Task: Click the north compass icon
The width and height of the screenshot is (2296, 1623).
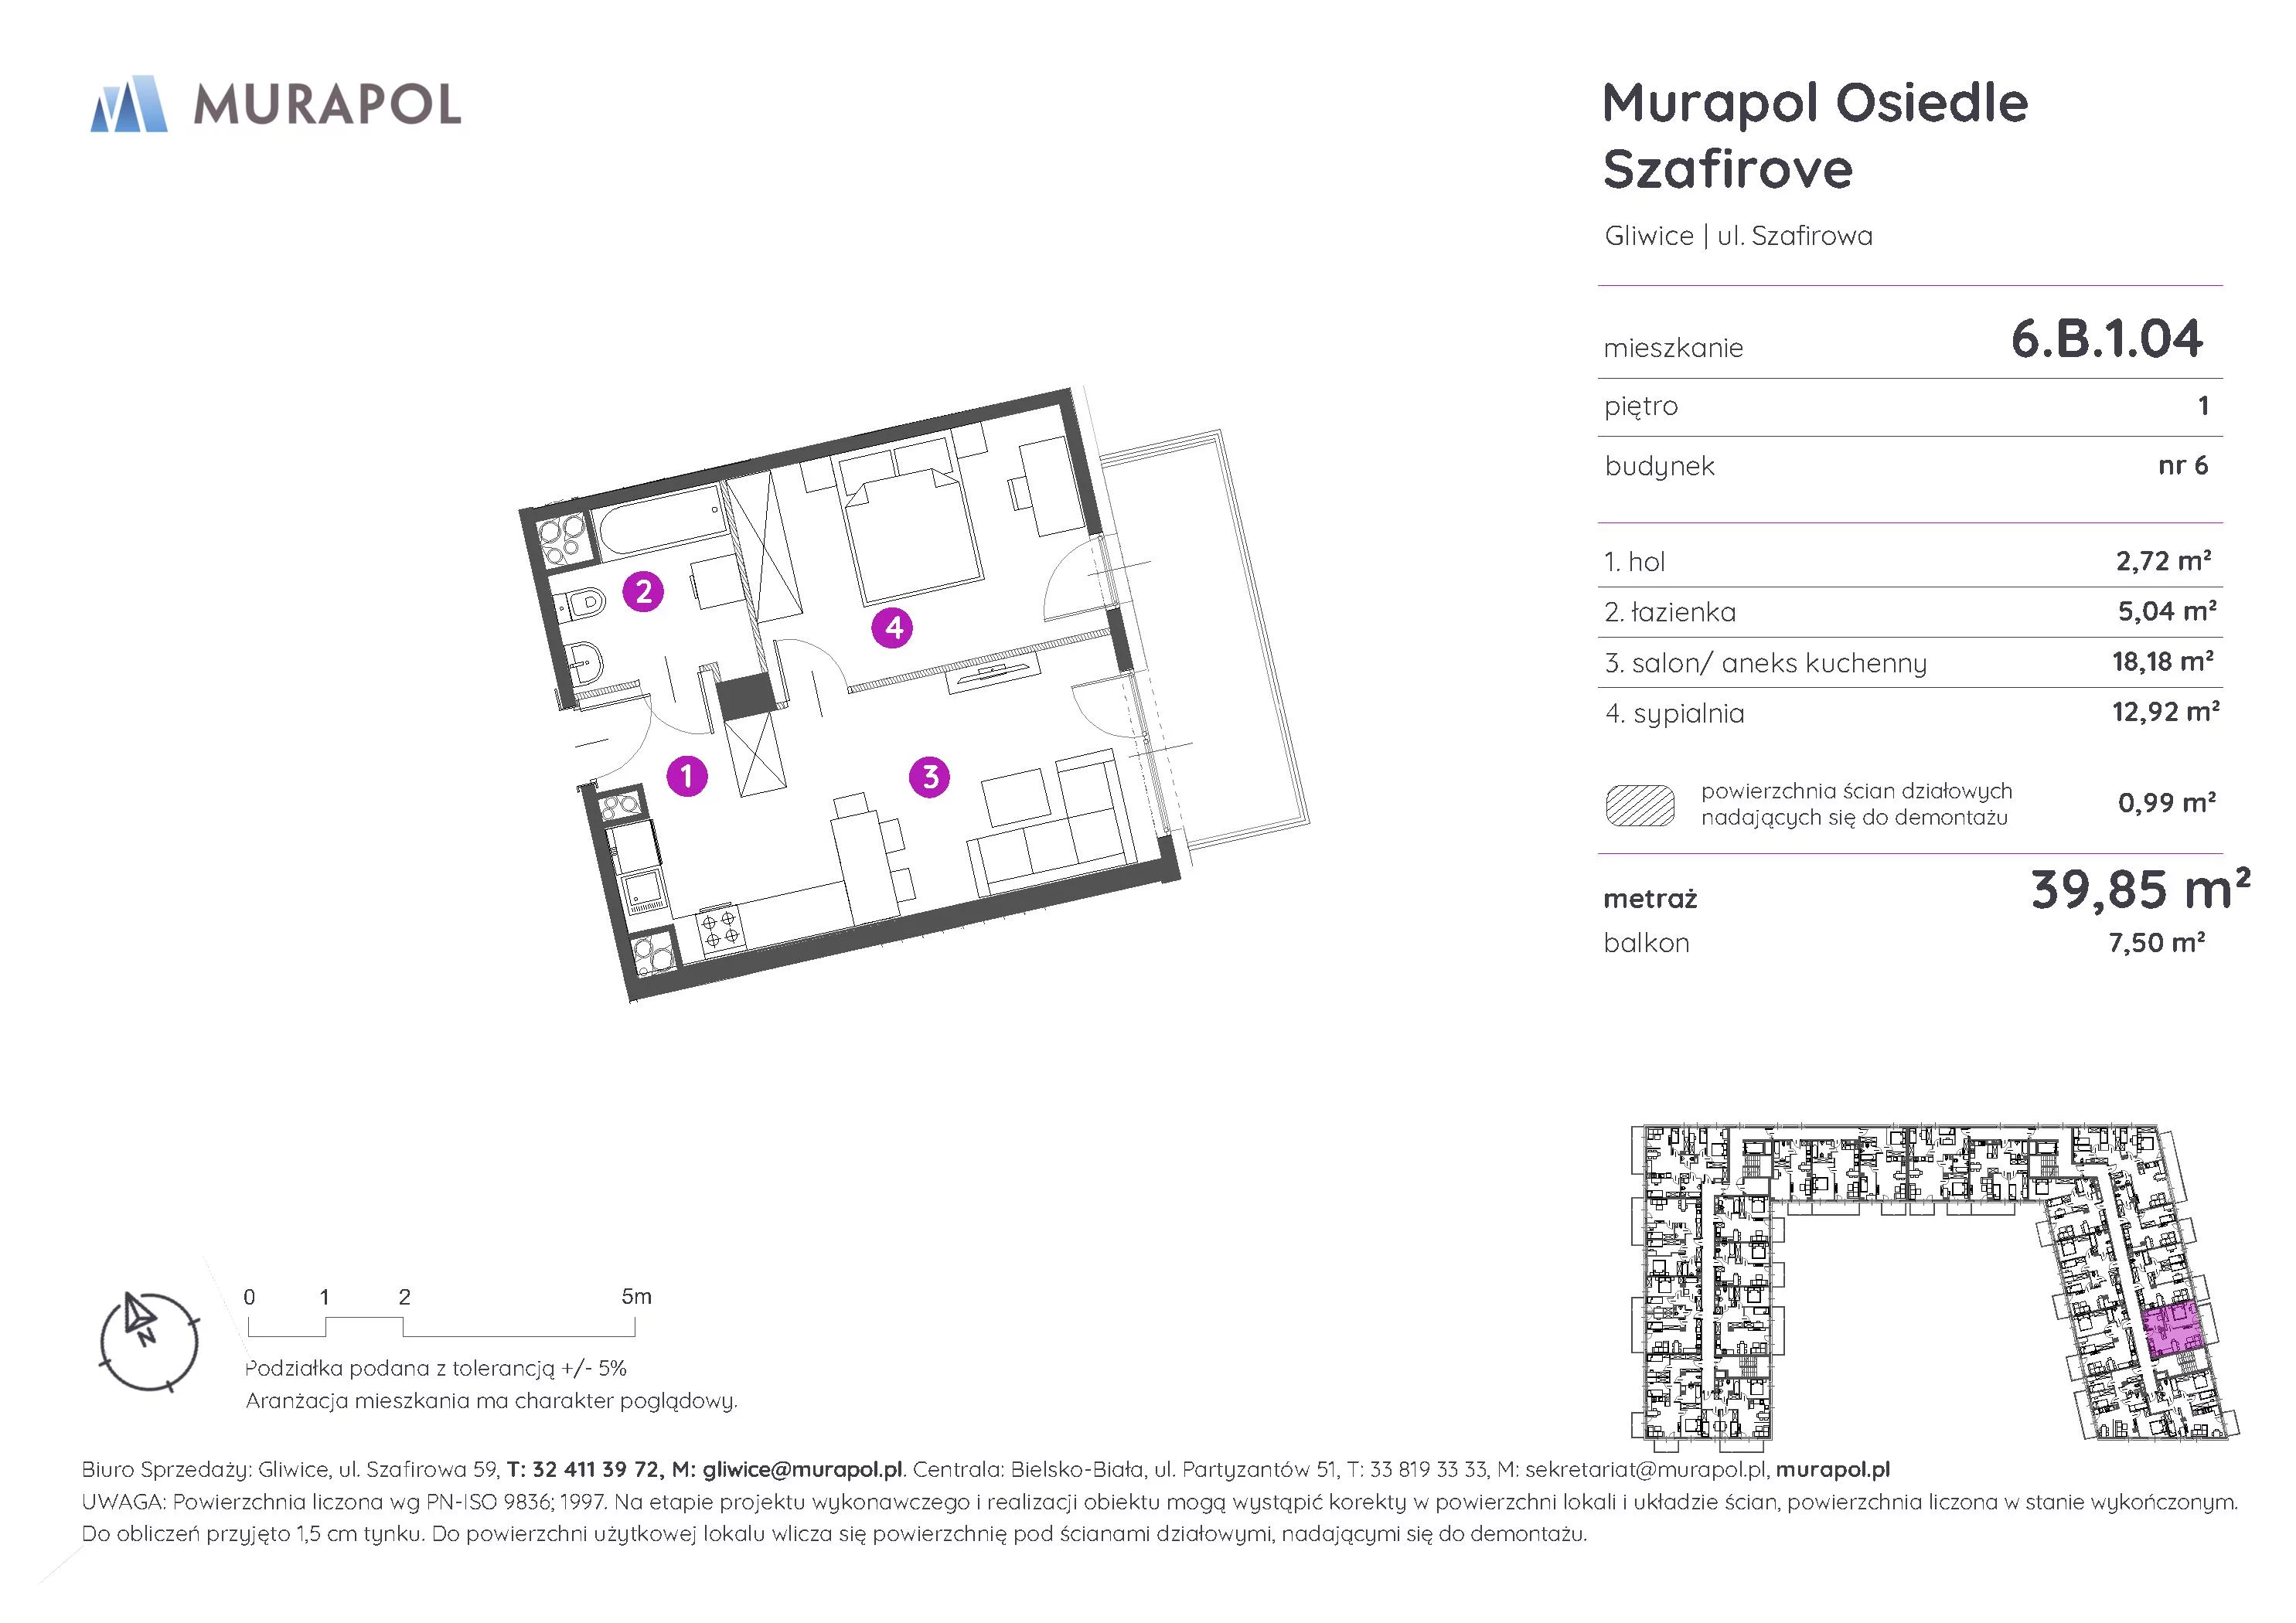Action: (149, 1342)
